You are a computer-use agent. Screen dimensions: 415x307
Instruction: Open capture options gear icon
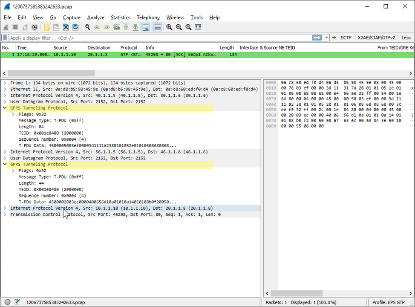35,27
